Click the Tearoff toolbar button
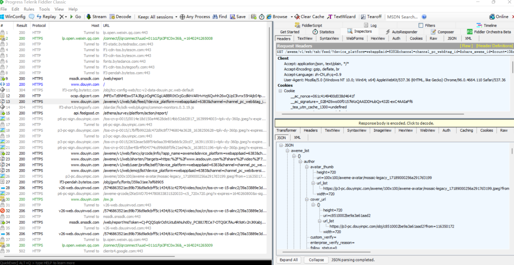Image resolution: width=514 pixels, height=265 pixels. tap(371, 17)
